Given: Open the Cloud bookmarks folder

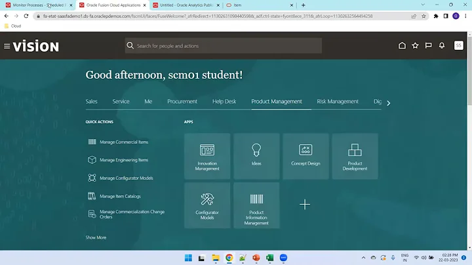Looking at the screenshot, I should pyautogui.click(x=12, y=26).
